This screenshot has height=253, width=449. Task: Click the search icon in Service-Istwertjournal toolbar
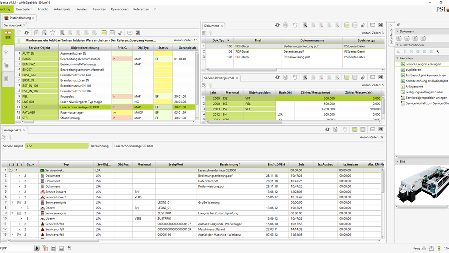click(305, 77)
